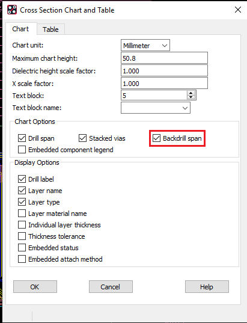
Task: Click the X scale factor input field
Action: (164, 83)
